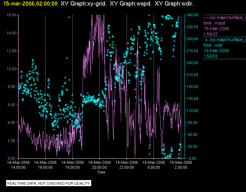Click the cyan iss-mapr/surface legend text
The width and height of the screenshot is (246, 192).
pos(228,40)
